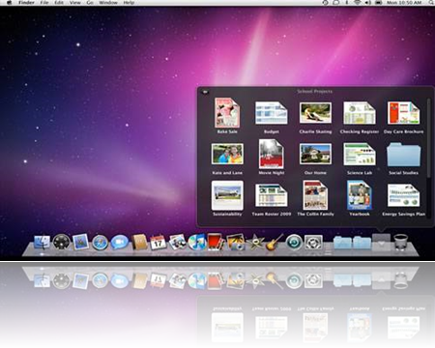Click the School Projects stack scrollbar
Viewport: 435px width, 348px height.
[x=428, y=138]
